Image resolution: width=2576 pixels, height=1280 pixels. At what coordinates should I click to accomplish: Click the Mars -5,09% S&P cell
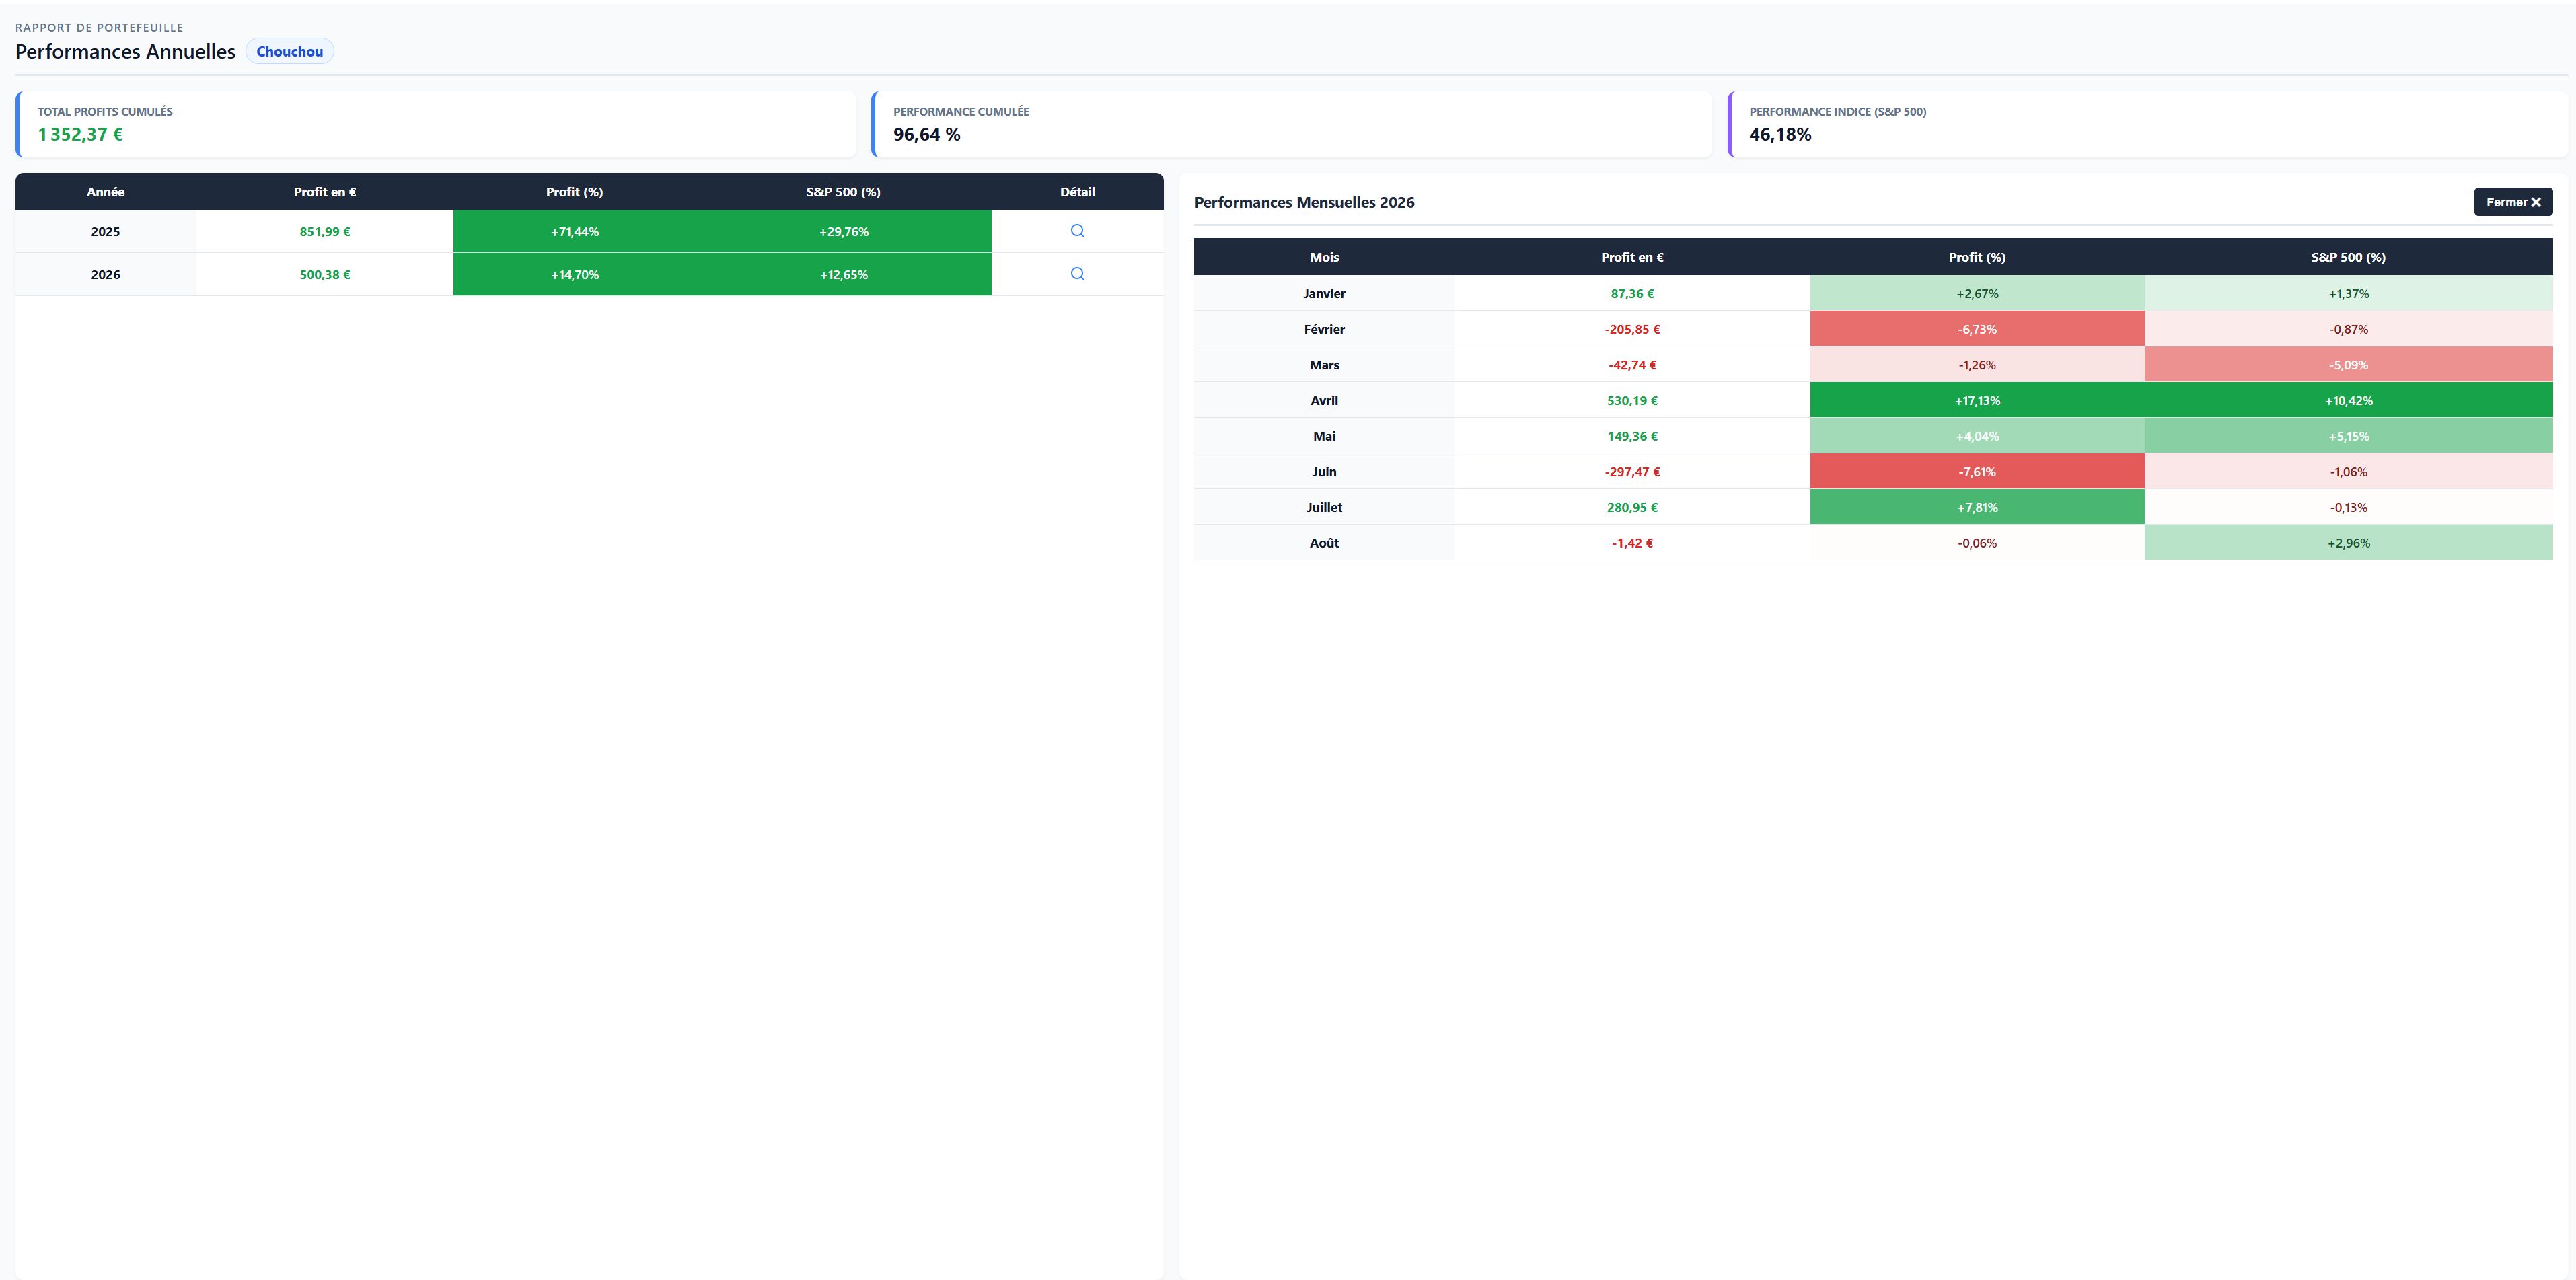[x=2348, y=364]
